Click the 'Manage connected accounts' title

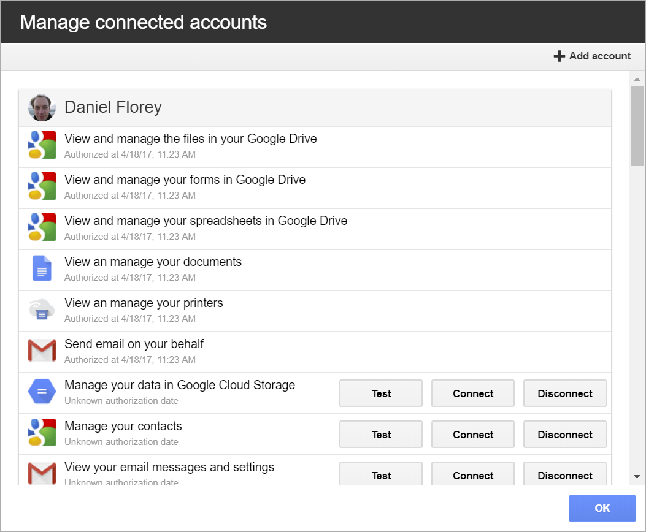(x=144, y=22)
